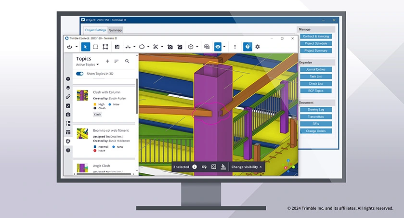The height and width of the screenshot is (218, 404).
Task: Expand the eye visibility dropdown arrow
Action: 224,47
